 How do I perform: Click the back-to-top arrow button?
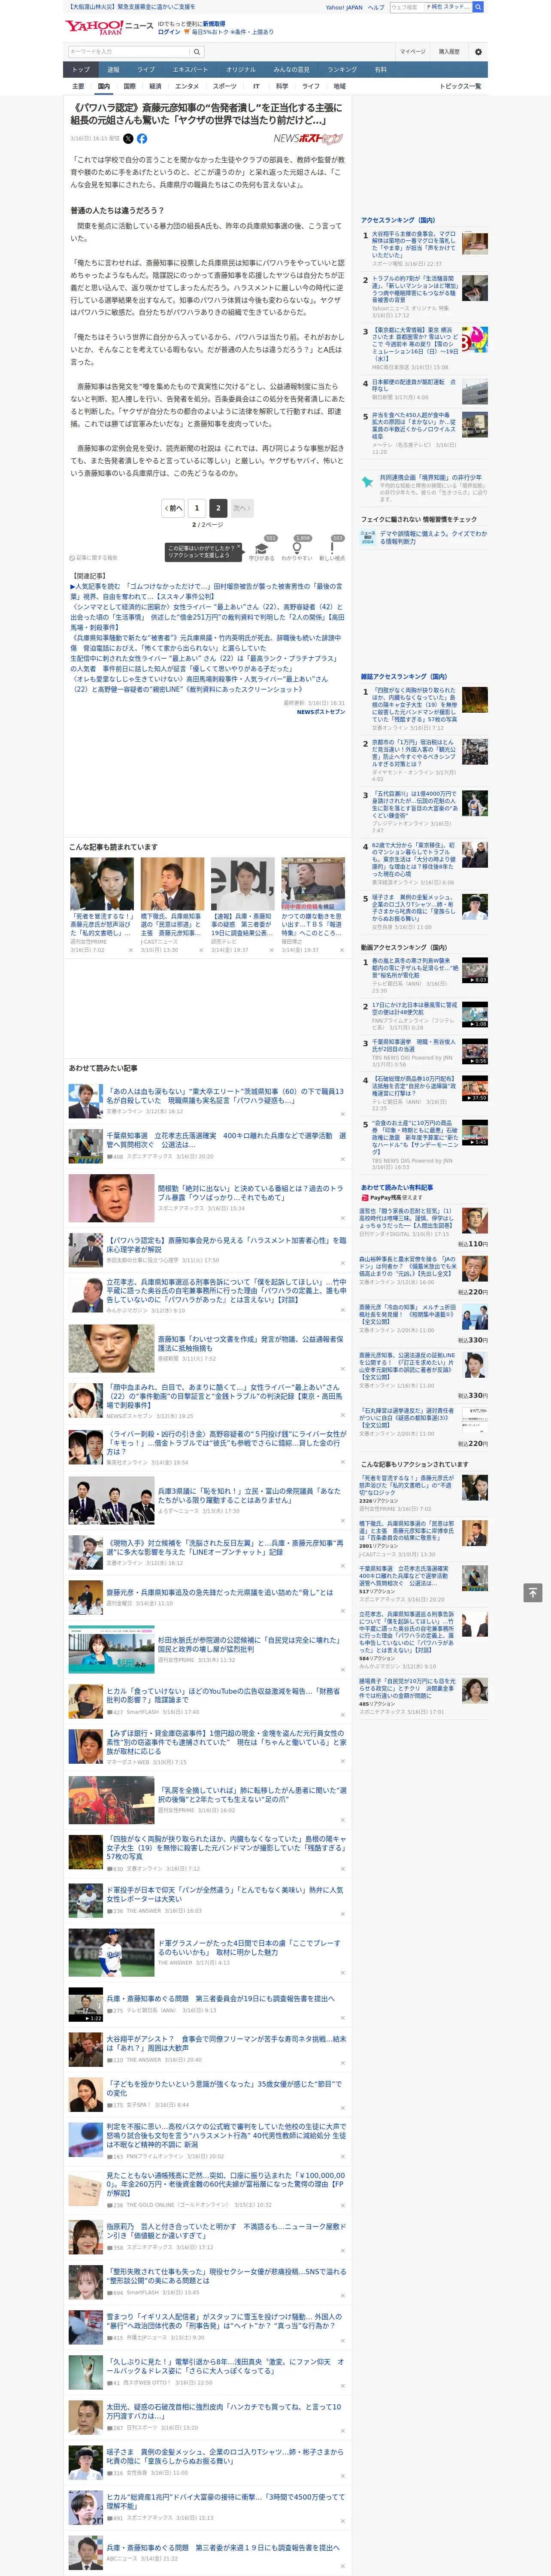click(534, 1593)
